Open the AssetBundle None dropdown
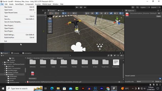The image size is (162, 91). 145,81
